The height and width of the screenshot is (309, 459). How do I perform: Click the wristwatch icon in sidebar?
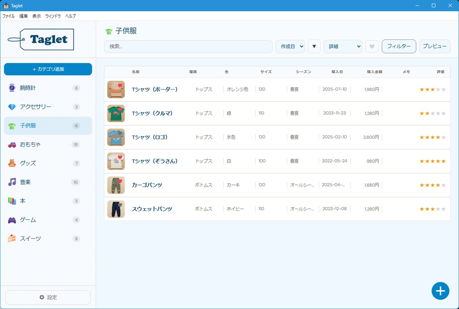pos(12,88)
